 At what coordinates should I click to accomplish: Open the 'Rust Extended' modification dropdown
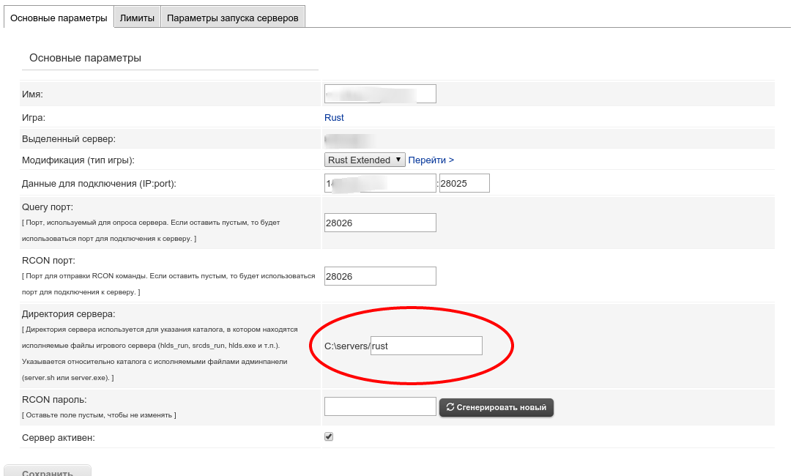coord(365,160)
